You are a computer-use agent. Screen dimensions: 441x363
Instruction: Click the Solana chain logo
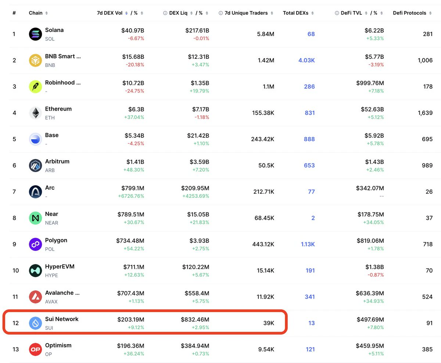point(35,34)
